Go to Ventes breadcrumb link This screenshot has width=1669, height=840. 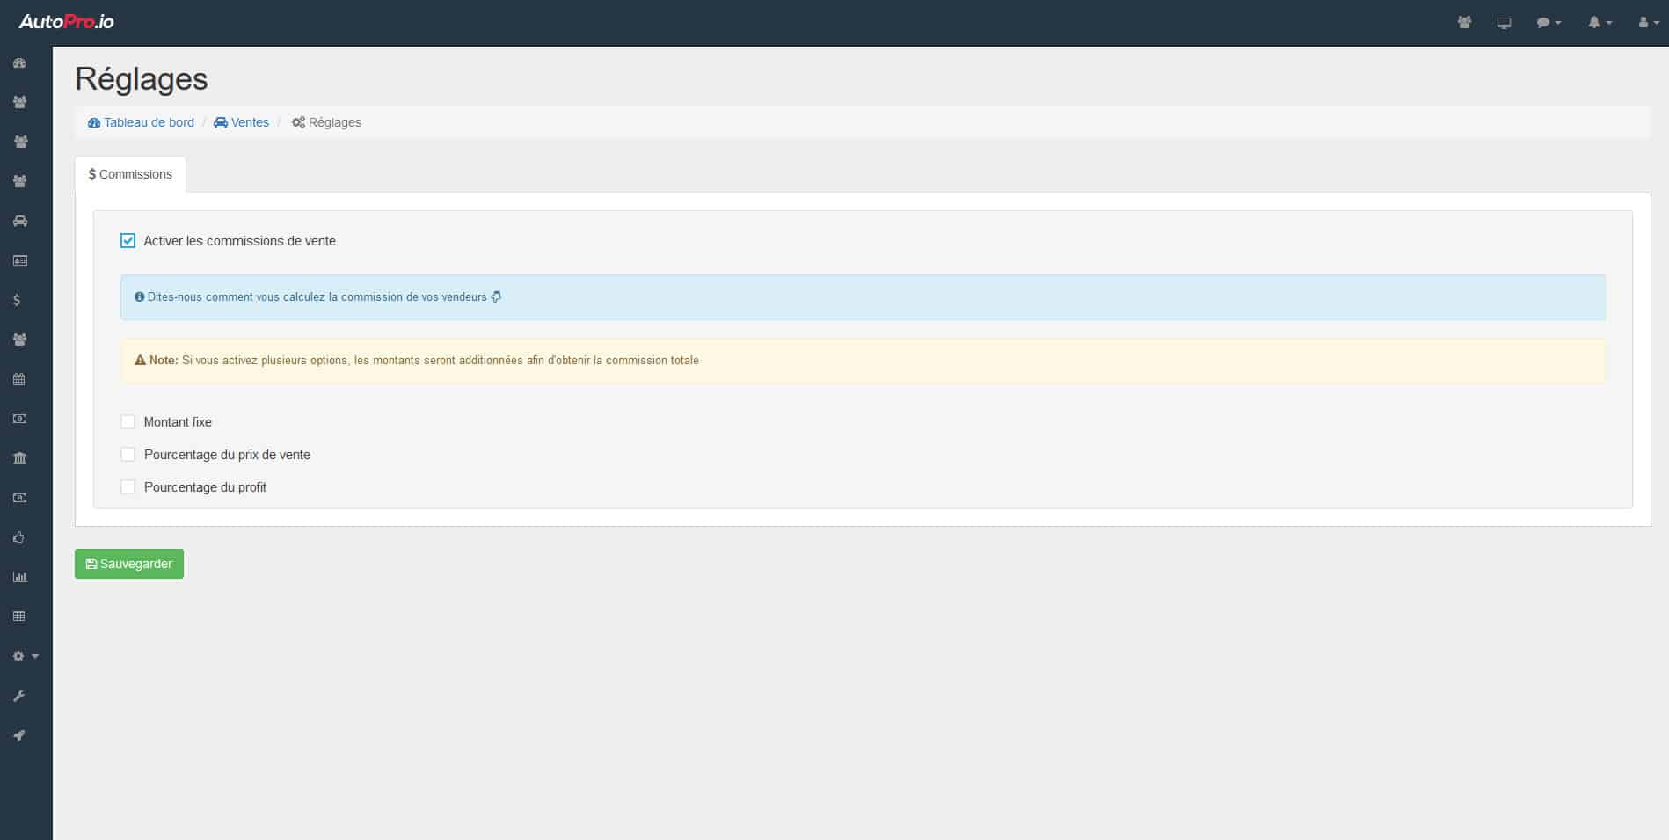click(242, 122)
